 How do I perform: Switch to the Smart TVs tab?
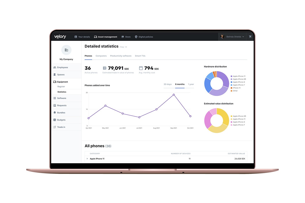(x=140, y=56)
